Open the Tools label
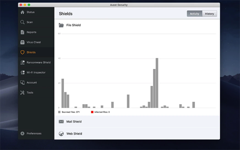Viewport: 240px width, 150px height. (x=30, y=93)
